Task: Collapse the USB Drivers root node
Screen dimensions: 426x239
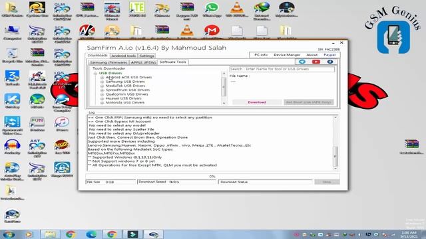Action: coord(95,73)
